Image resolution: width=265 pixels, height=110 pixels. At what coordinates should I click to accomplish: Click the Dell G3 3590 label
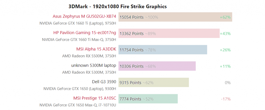(104, 82)
